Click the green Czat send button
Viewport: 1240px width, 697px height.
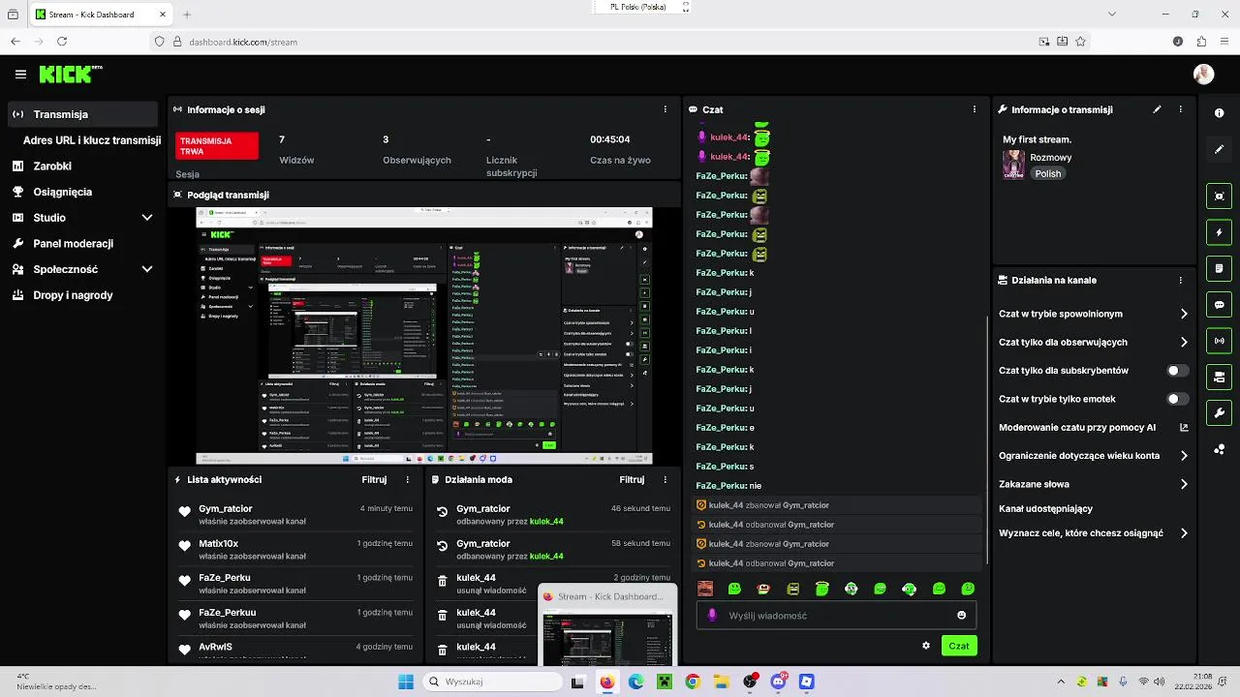pyautogui.click(x=959, y=646)
